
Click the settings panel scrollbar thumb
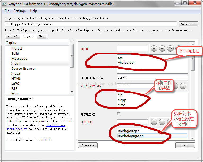click(x=193, y=59)
